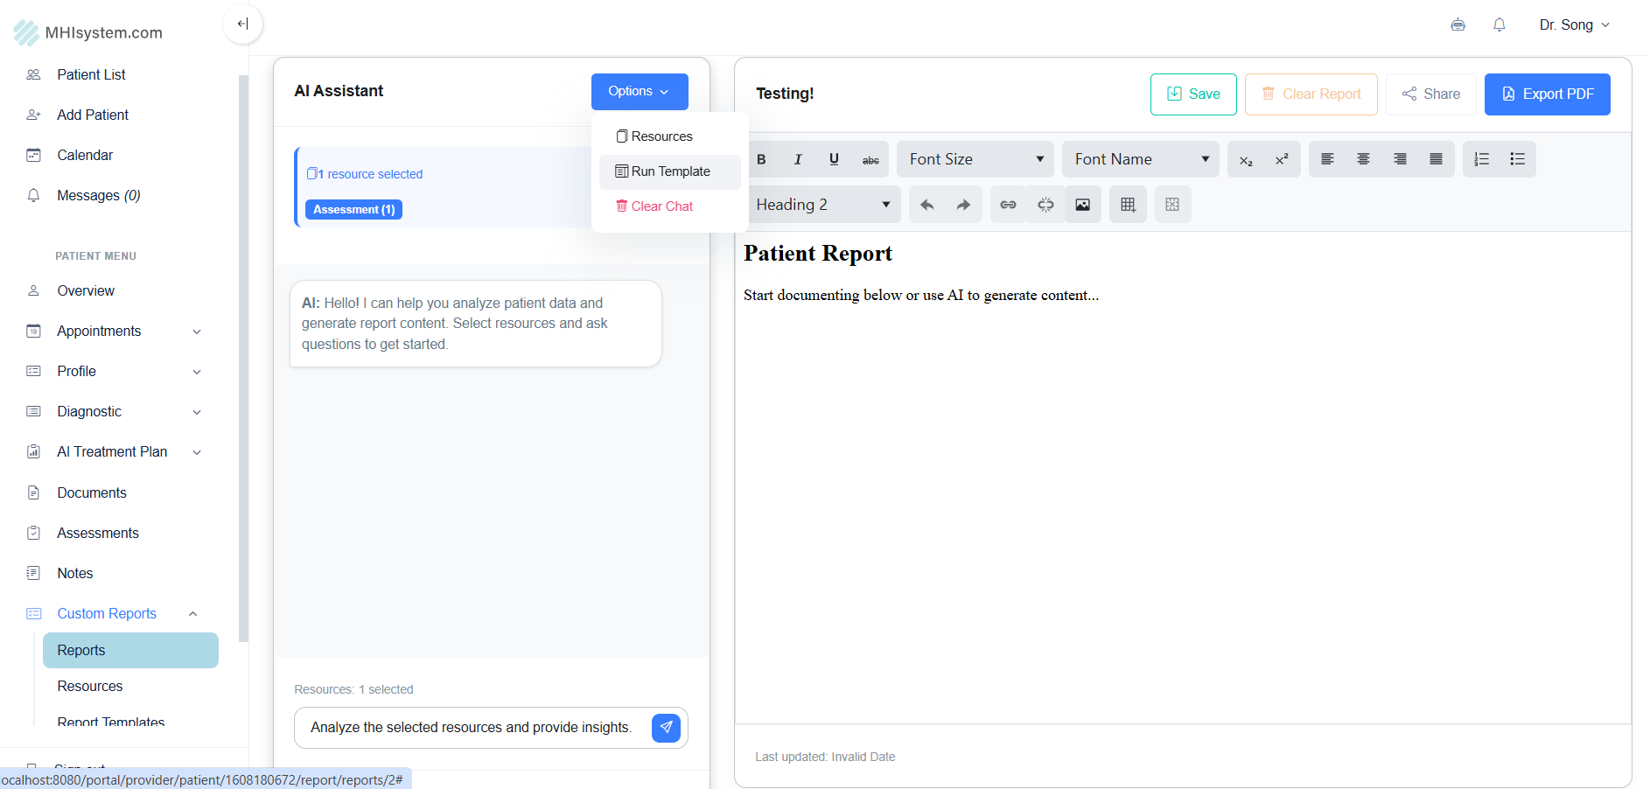
Task: Open the Heading 2 format dropdown
Action: pyautogui.click(x=822, y=205)
